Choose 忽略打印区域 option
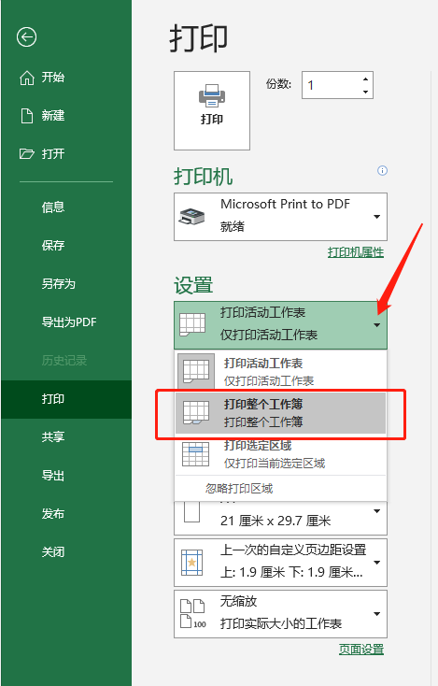Viewport: 438px width, 686px height. [x=280, y=488]
